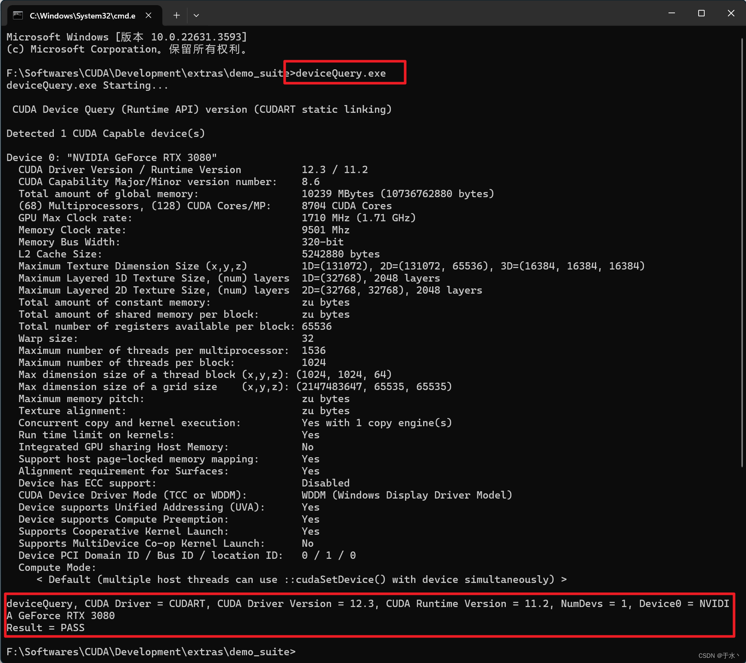
Task: Click the 'Maximum memory pitch:' label
Action: (x=81, y=399)
